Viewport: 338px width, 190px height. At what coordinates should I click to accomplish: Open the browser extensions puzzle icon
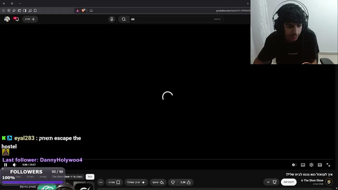tap(35, 11)
